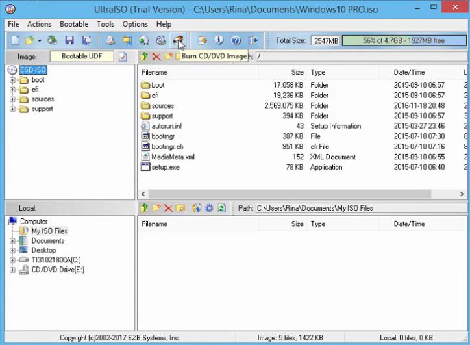Click the Bootable UDF image type field
Image resolution: width=470 pixels, height=345 pixels.
[82, 56]
